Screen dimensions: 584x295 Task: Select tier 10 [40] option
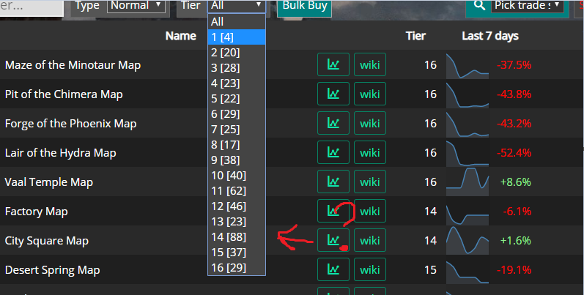point(237,175)
